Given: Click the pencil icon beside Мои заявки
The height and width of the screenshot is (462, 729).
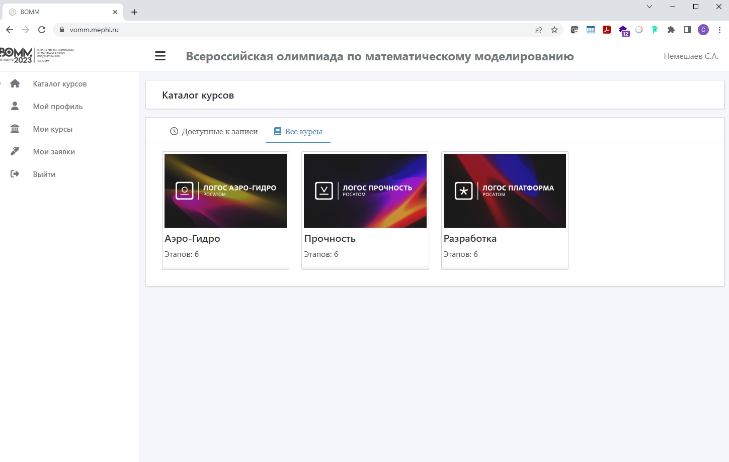Looking at the screenshot, I should click(x=15, y=151).
